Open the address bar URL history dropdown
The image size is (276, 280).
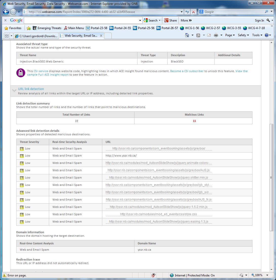(x=182, y=12)
